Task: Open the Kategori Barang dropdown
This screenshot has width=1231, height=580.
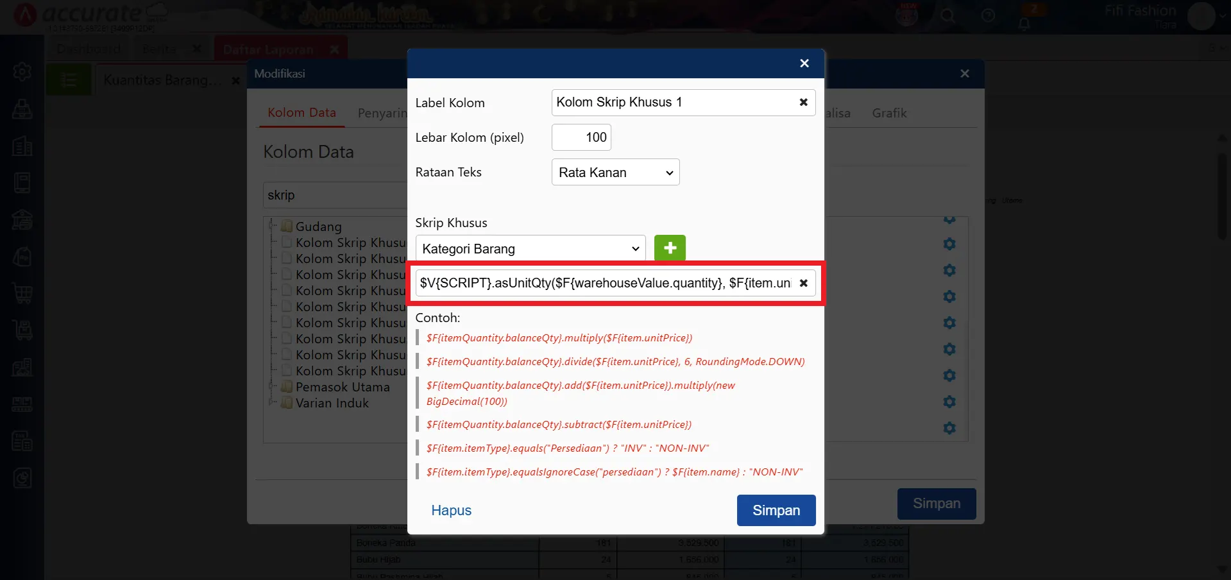Action: (530, 249)
